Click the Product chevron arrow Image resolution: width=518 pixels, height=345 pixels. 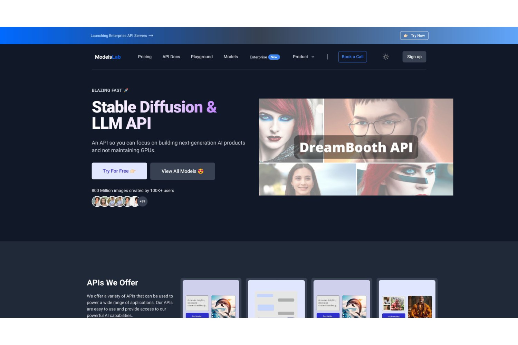313,57
